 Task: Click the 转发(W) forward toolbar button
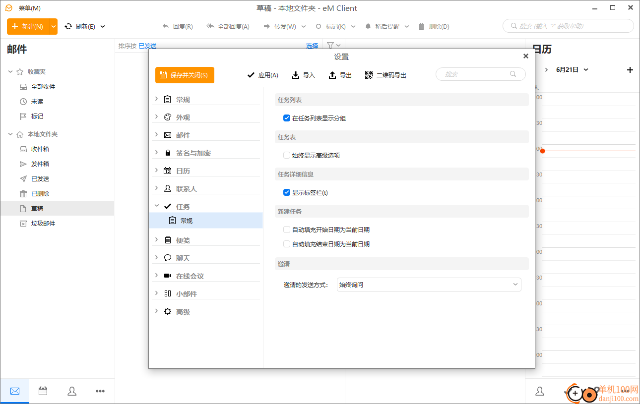point(280,26)
